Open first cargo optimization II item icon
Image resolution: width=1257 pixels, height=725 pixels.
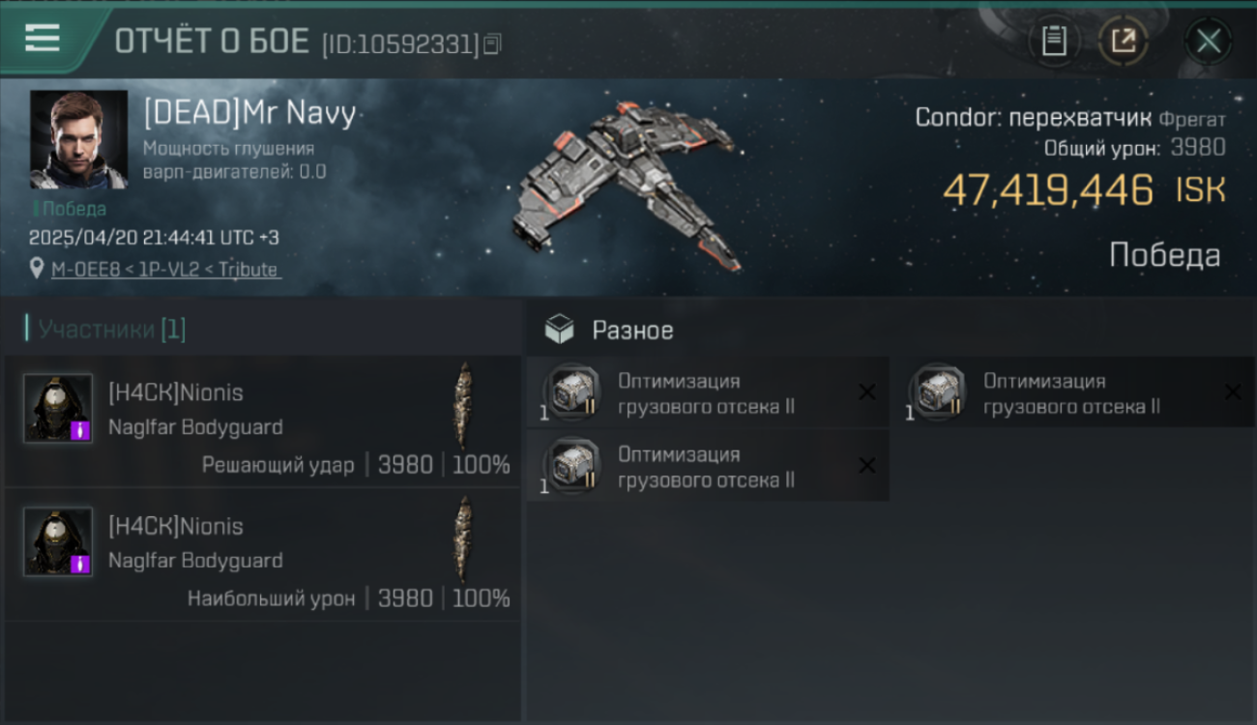(x=572, y=392)
